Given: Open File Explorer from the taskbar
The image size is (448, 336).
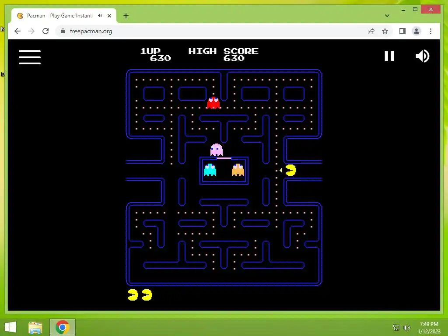Looking at the screenshot, I should (35, 327).
